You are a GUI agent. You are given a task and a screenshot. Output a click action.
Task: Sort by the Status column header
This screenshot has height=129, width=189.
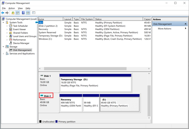click(118, 19)
